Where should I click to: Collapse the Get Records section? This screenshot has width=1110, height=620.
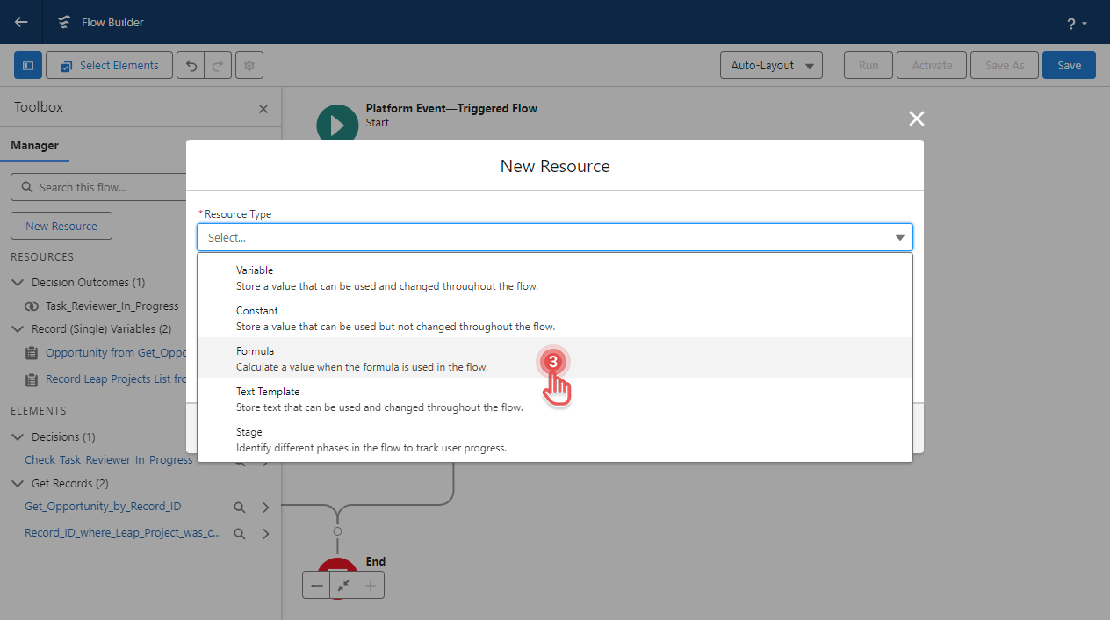(x=18, y=483)
